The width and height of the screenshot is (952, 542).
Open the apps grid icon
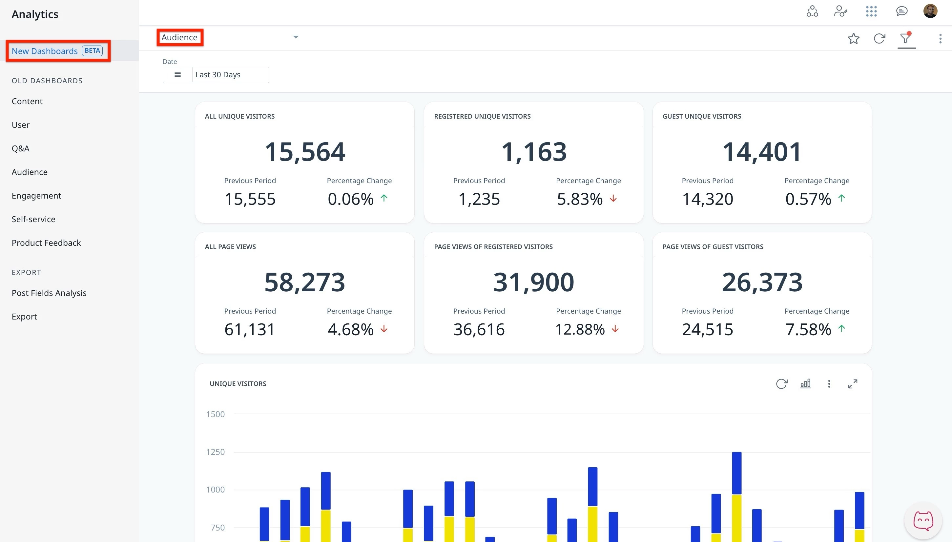click(x=871, y=11)
